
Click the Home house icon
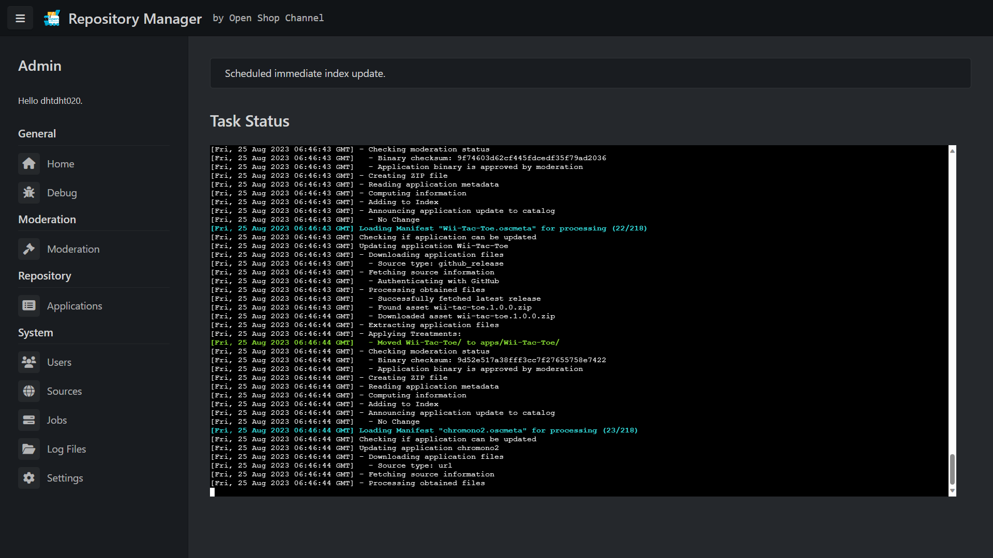(29, 164)
